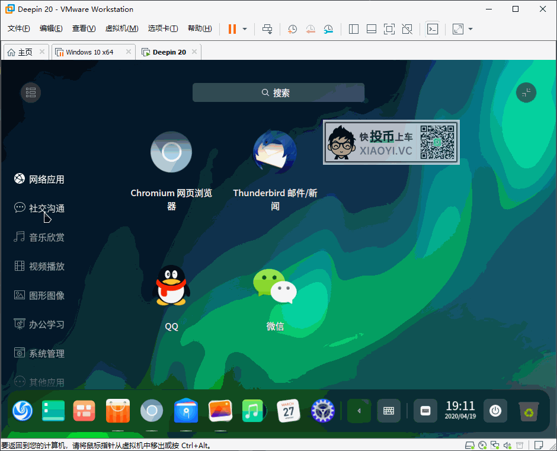Launch Chromium 网页浏览器
The height and width of the screenshot is (451, 557).
click(171, 152)
